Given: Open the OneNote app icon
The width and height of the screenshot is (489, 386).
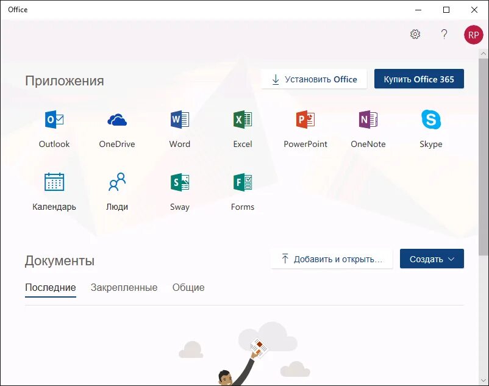Looking at the screenshot, I should pos(368,120).
